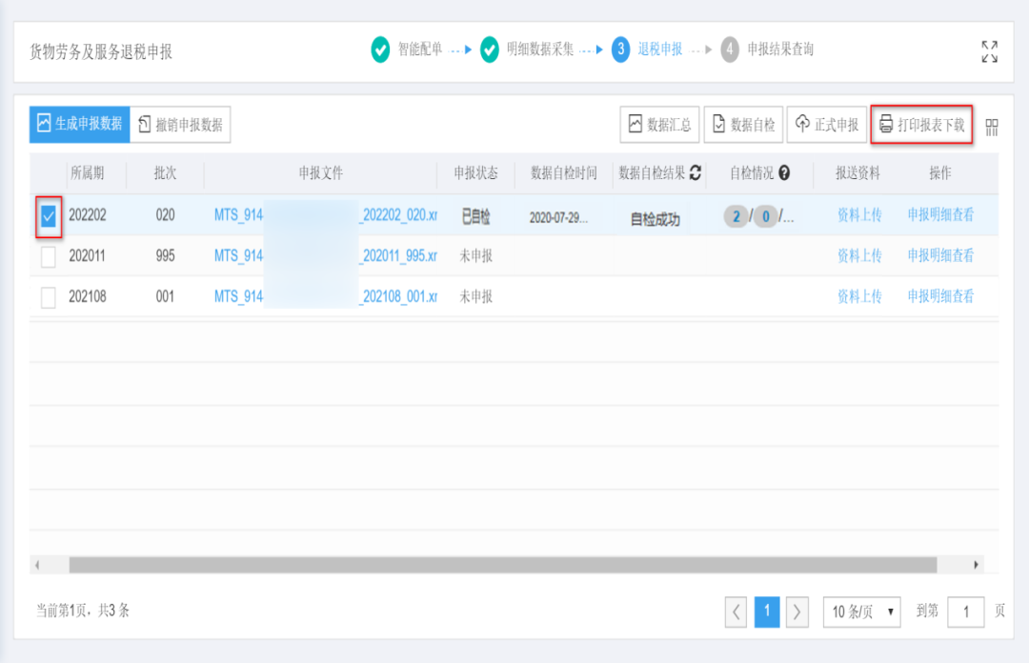Image resolution: width=1029 pixels, height=663 pixels.
Task: Click the next page arrow in pagination
Action: [797, 613]
